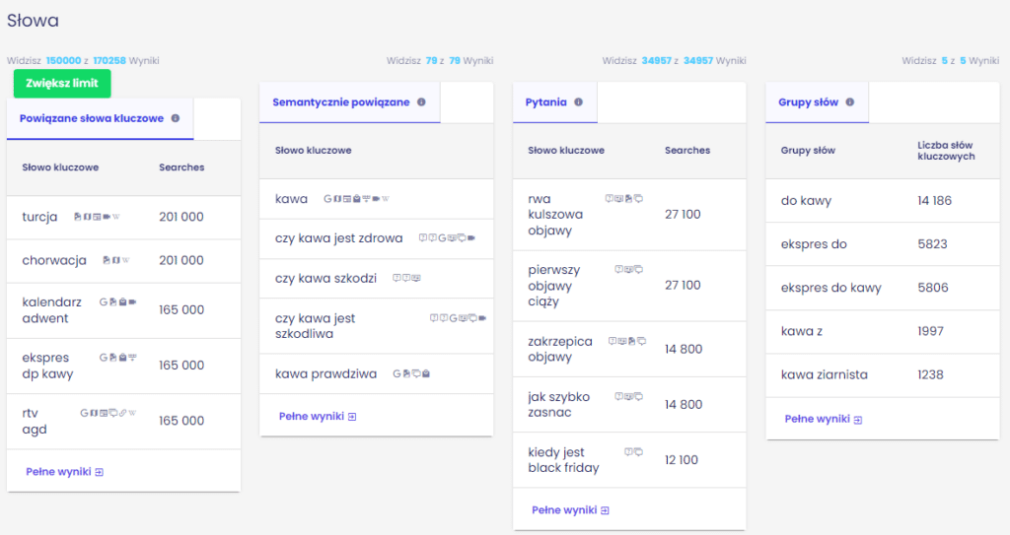Click keyword czy kawa jest zdrowa
Viewport: 1010px width, 535px height.
(x=339, y=238)
